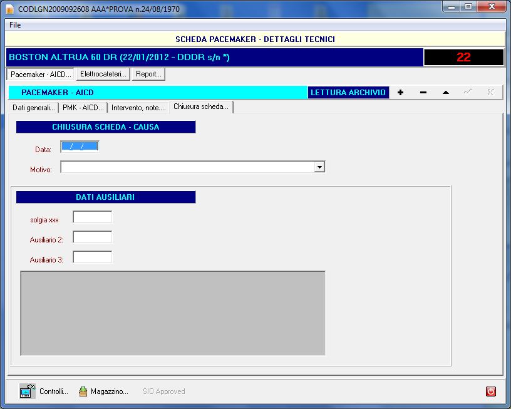The width and height of the screenshot is (511, 409).
Task: Click the Controlli... button label
Action: (x=54, y=391)
